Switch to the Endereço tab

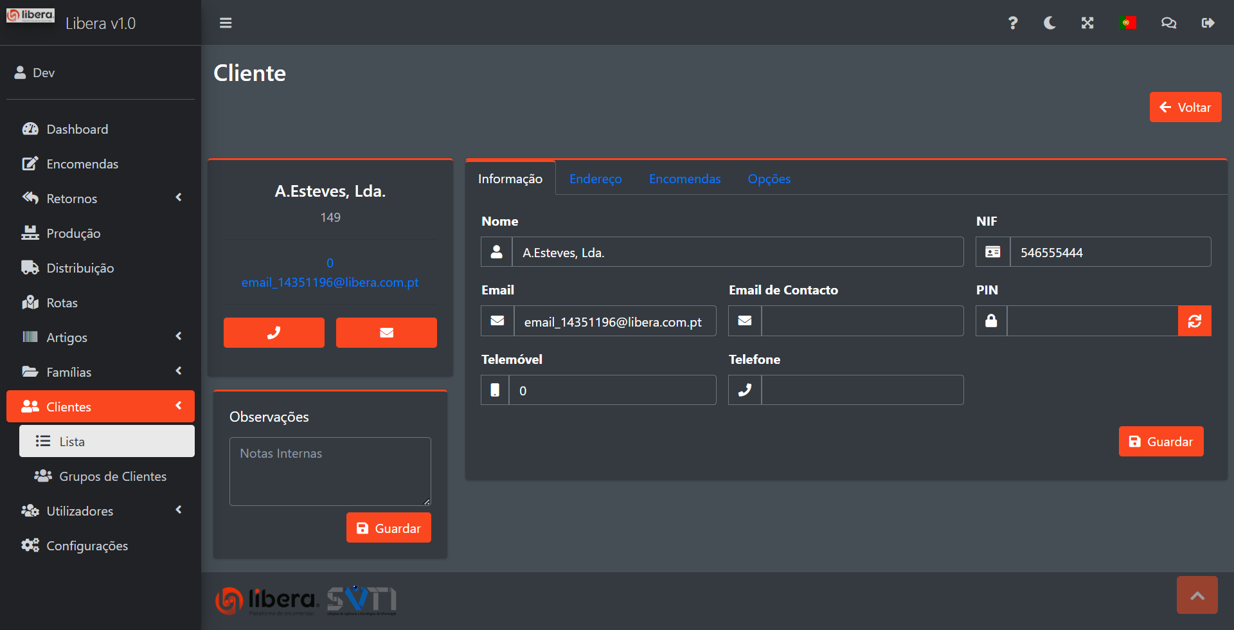(x=595, y=179)
